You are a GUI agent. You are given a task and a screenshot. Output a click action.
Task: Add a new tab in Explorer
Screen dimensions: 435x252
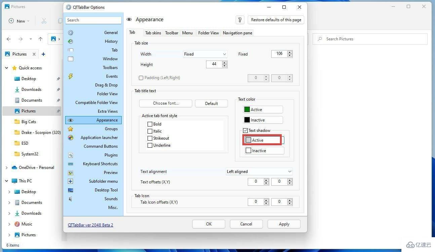click(43, 54)
